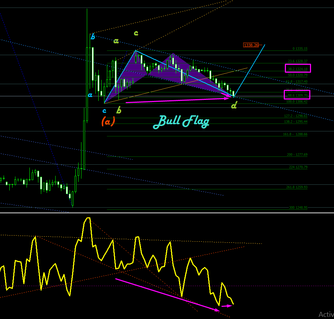Click the blue "a" wave label

tap(90, 95)
